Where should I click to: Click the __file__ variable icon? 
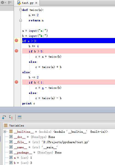[11, 142]
